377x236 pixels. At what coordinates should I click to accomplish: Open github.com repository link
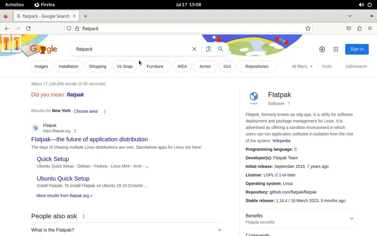[x=280, y=192]
